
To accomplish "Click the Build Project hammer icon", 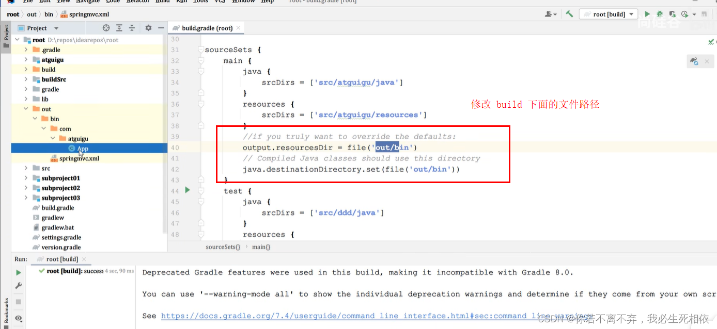I will (569, 14).
